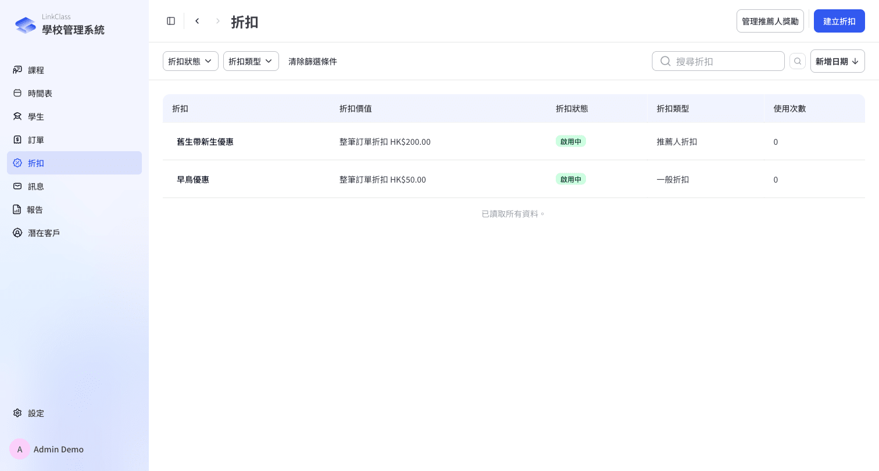The height and width of the screenshot is (471, 879).
Task: Open the 舊生帶新生優惠 discount row
Action: click(514, 141)
